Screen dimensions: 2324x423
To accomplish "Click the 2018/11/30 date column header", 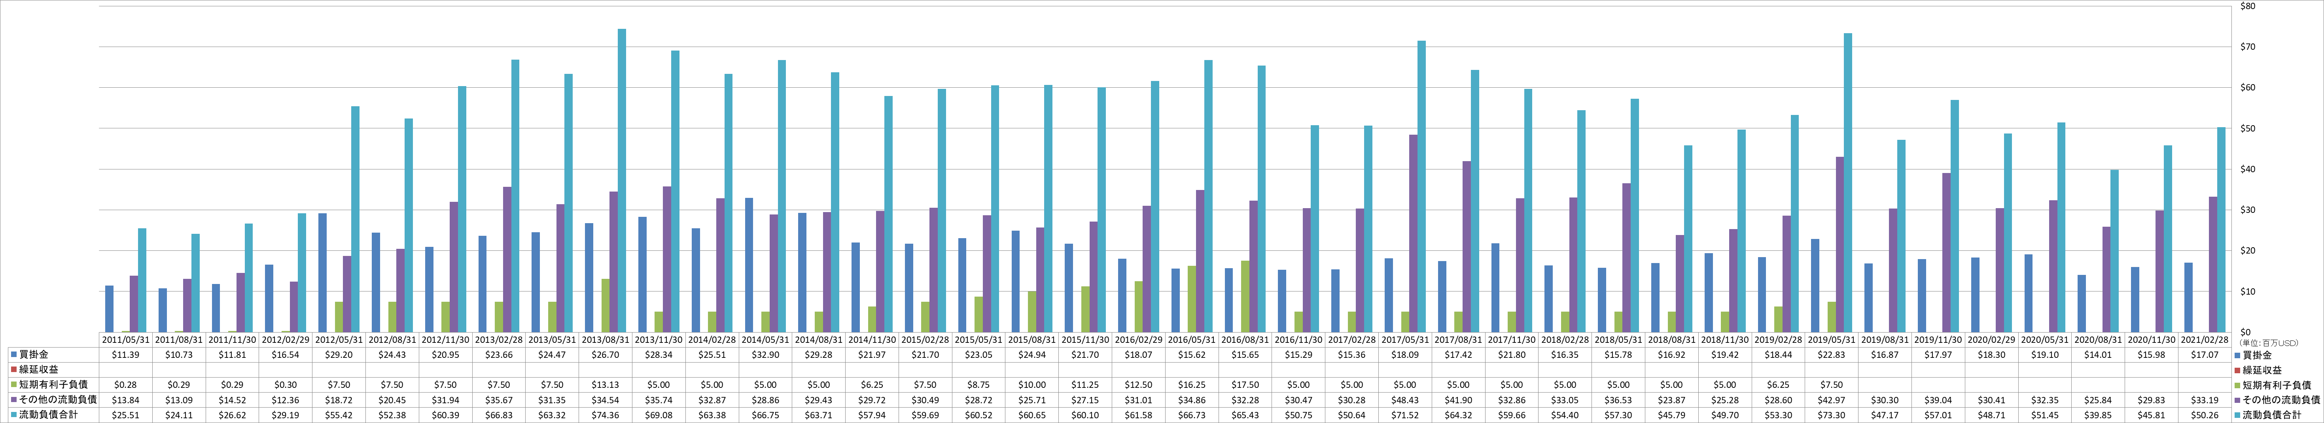I will (x=1725, y=340).
